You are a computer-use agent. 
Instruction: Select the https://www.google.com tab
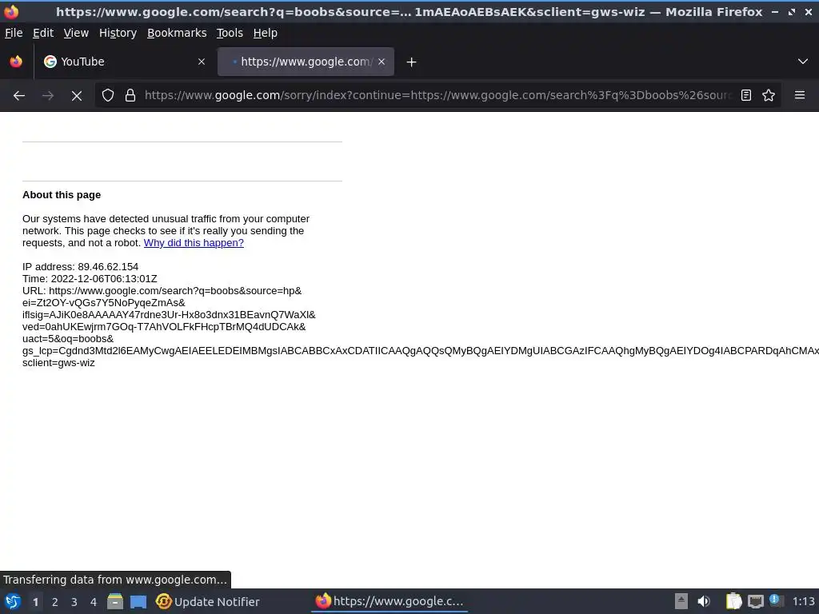(x=306, y=62)
